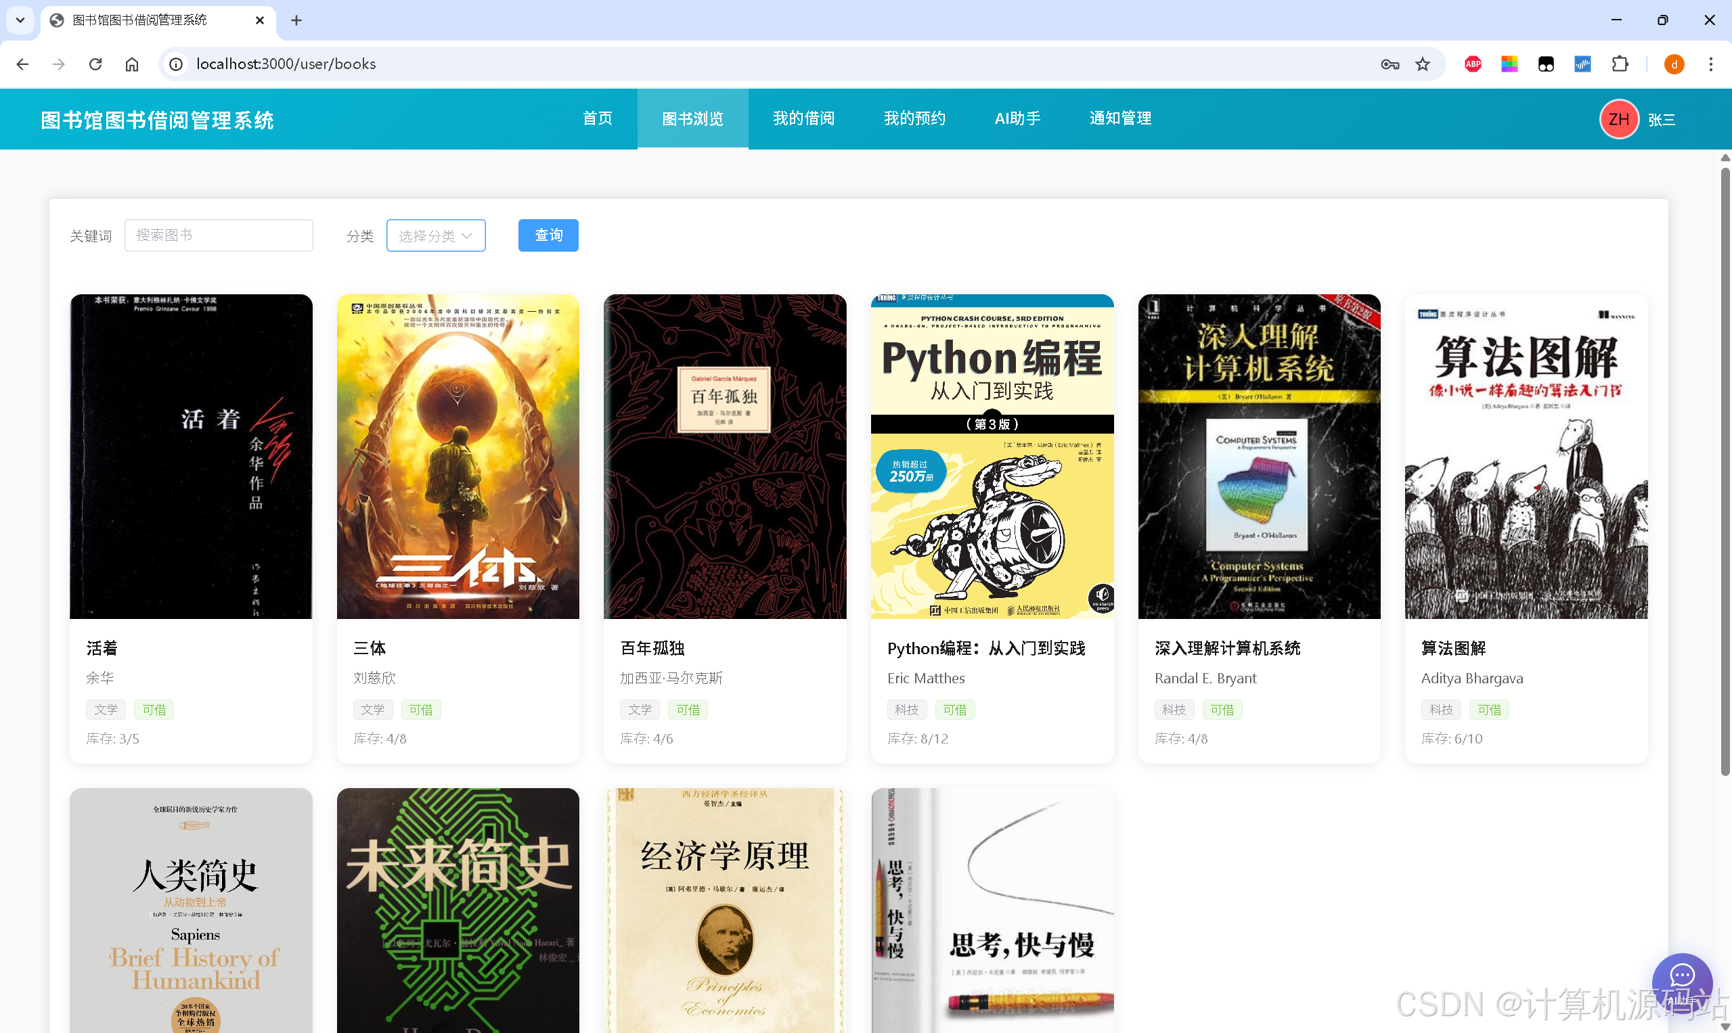Open the AI assistant chat bubble icon
1732x1033 pixels.
[1681, 980]
